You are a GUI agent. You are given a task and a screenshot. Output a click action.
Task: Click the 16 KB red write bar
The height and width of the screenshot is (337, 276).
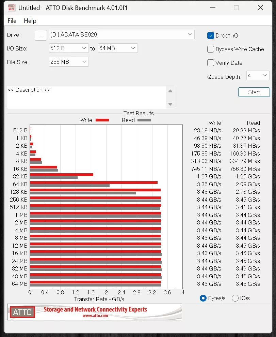tap(44, 167)
